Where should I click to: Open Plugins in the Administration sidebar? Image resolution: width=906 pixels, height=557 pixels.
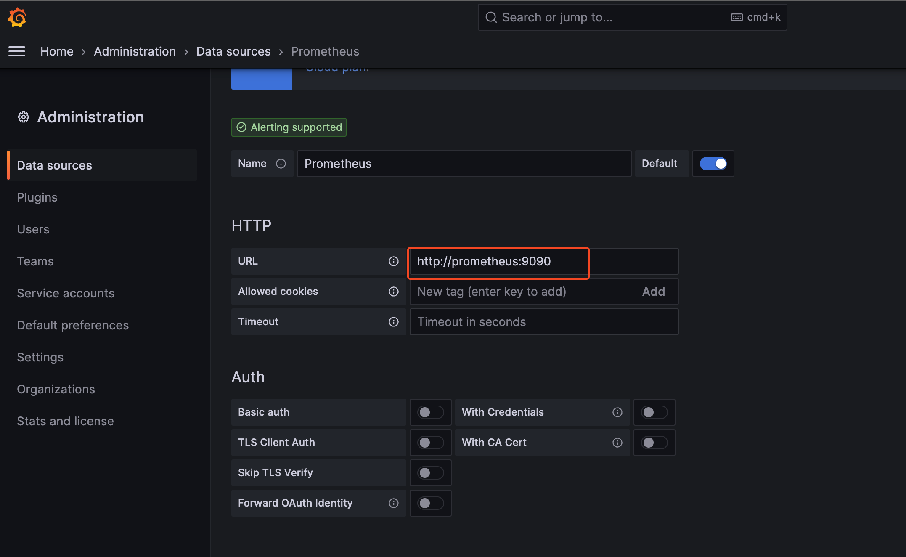[x=37, y=197]
